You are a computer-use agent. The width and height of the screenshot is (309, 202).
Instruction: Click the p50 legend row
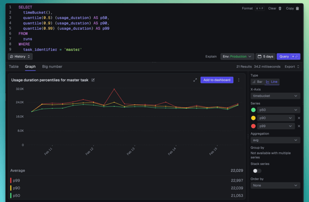(126, 195)
